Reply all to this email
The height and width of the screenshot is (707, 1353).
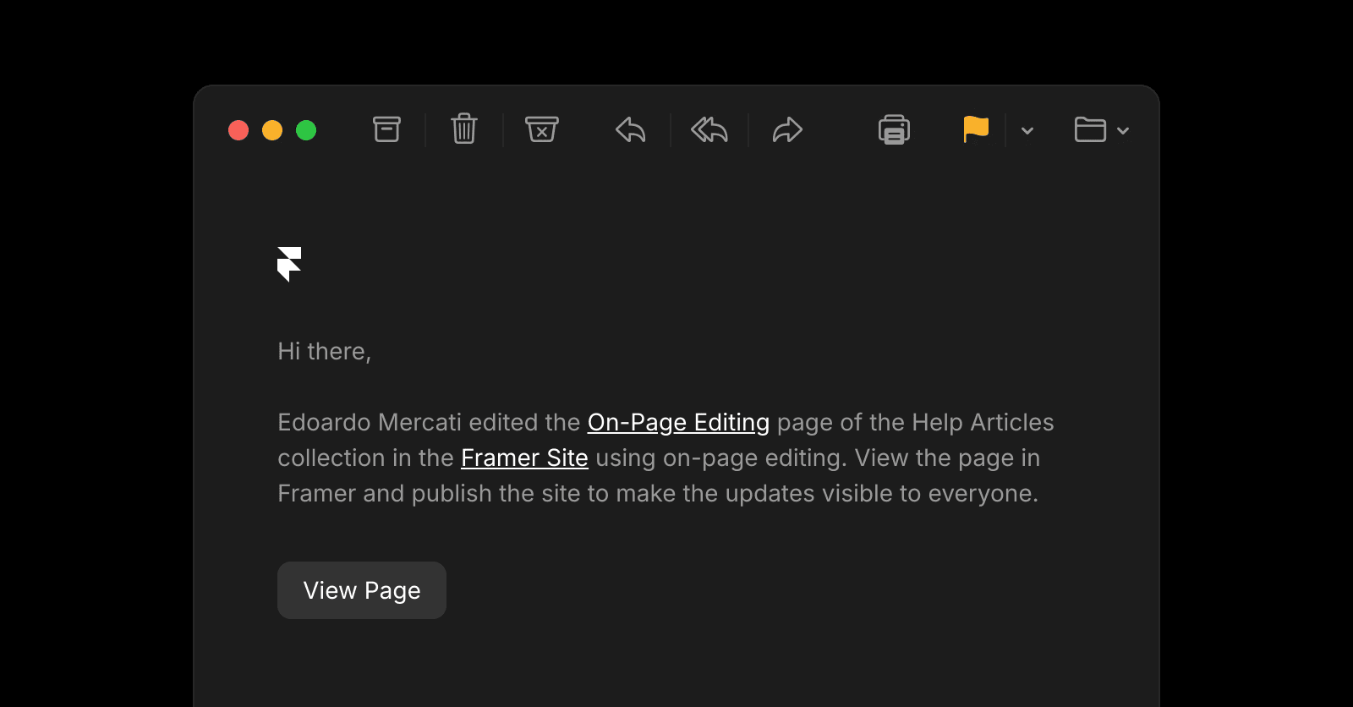[x=709, y=130]
